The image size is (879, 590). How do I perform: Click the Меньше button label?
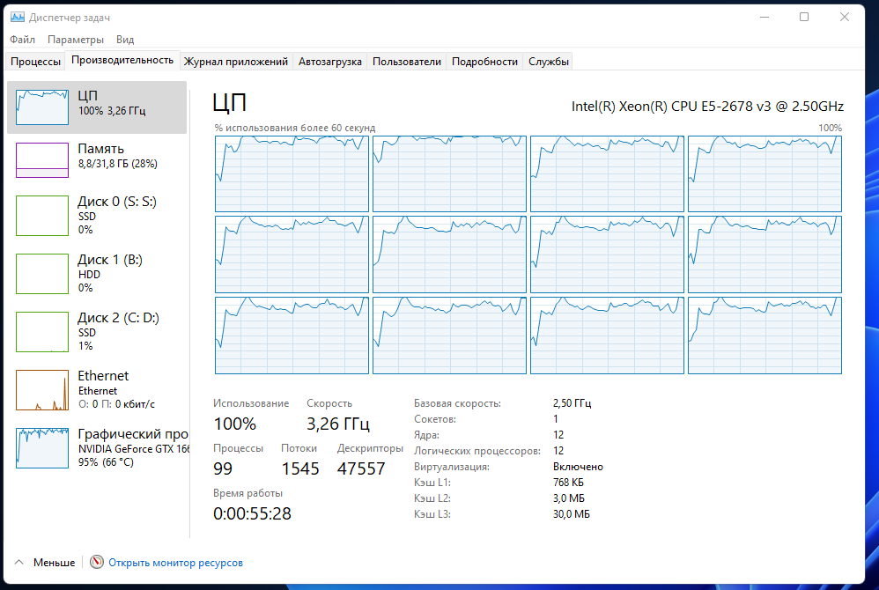point(54,562)
